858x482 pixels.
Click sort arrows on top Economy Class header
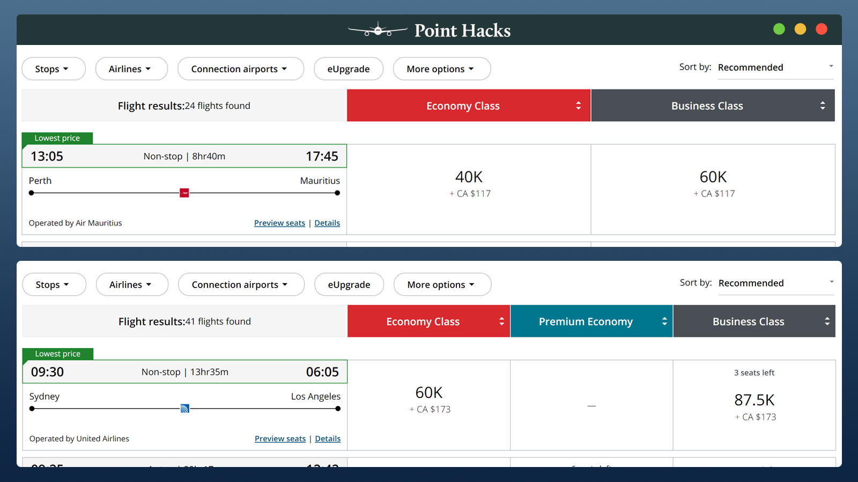coord(579,106)
